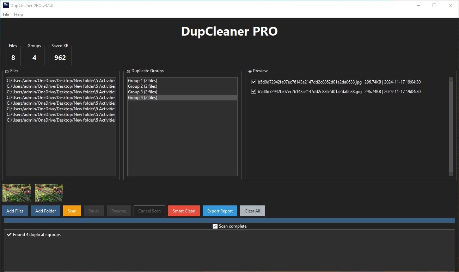The height and width of the screenshot is (272, 459).
Task: Click the blue scan progress bar
Action: coord(229,220)
